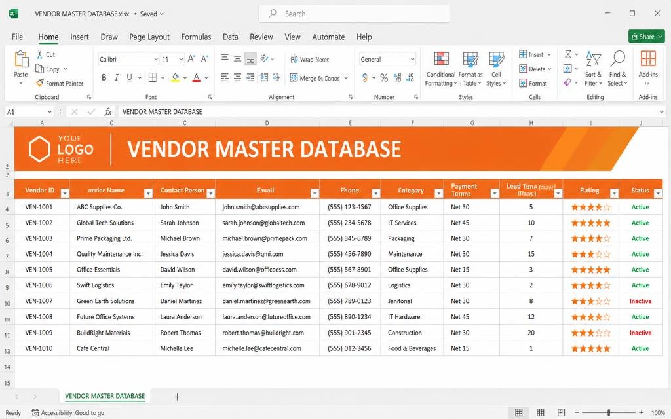Select the Orientation text rotation icon
The image size is (671, 419).
265,58
